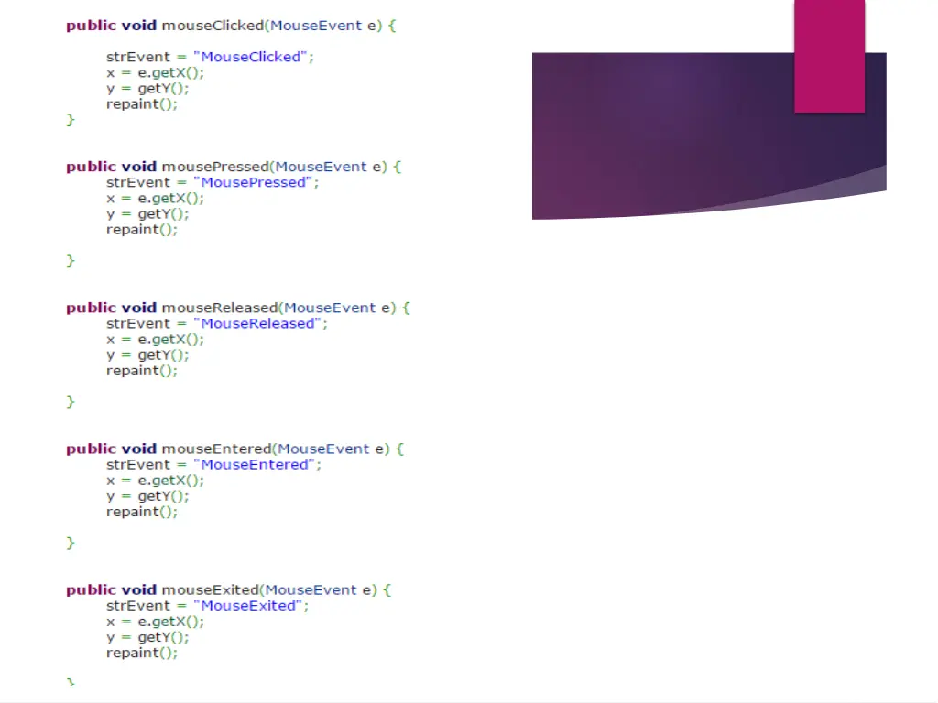Click y = getY(); in mousePressed method
This screenshot has width=938, height=703.
coord(147,214)
